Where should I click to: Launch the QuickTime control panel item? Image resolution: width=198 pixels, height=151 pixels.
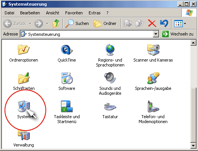pos(67,50)
